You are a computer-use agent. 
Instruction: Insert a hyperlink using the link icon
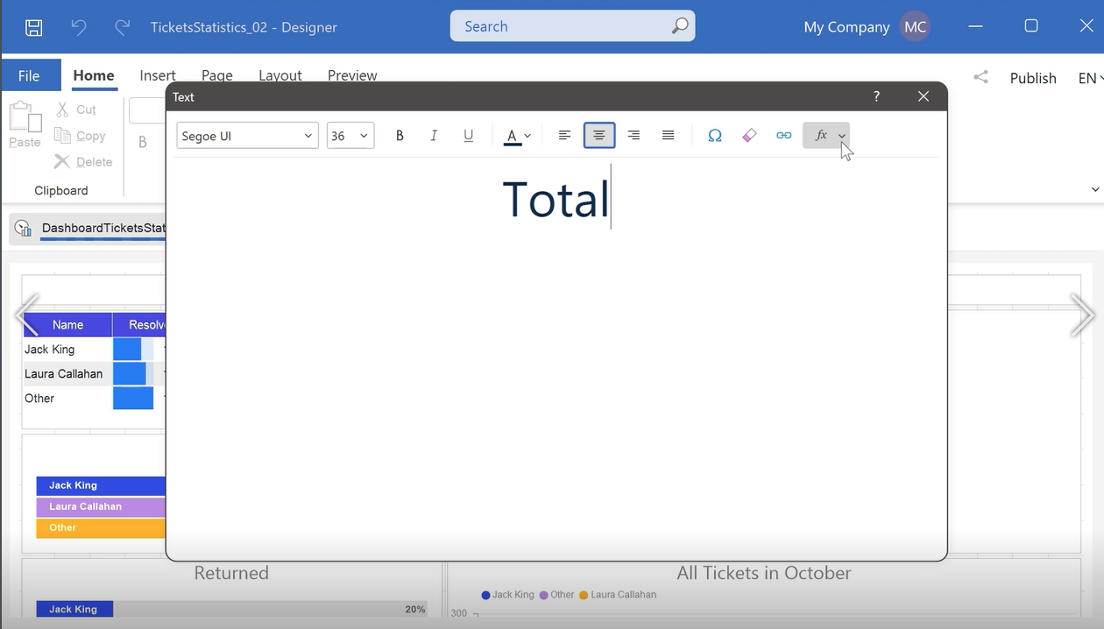tap(784, 136)
